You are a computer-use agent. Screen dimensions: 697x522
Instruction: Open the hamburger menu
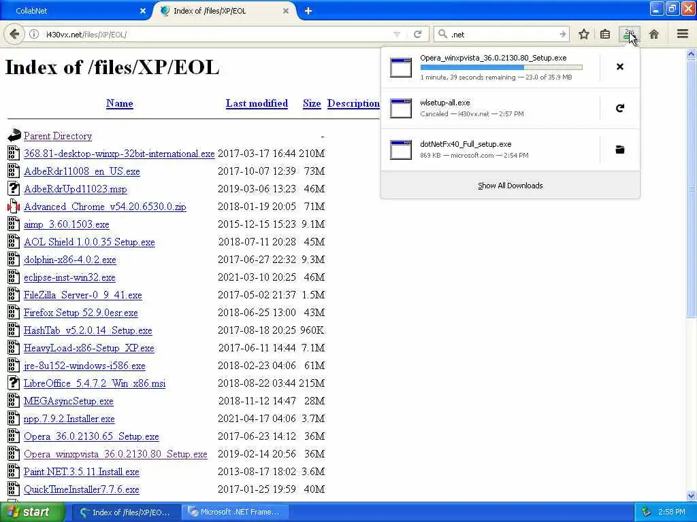683,34
